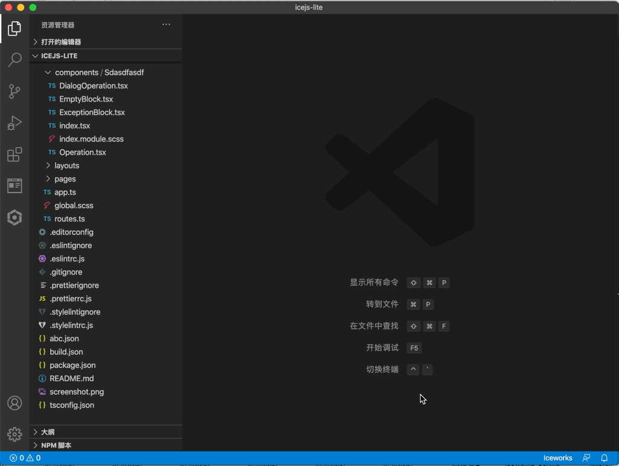The image size is (619, 466).
Task: Open the Extensions view
Action: (x=15, y=154)
